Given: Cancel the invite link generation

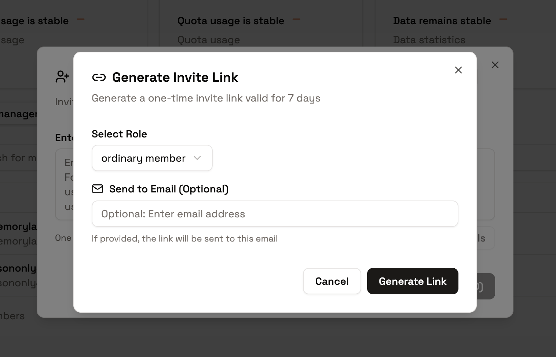Looking at the screenshot, I should tap(332, 281).
